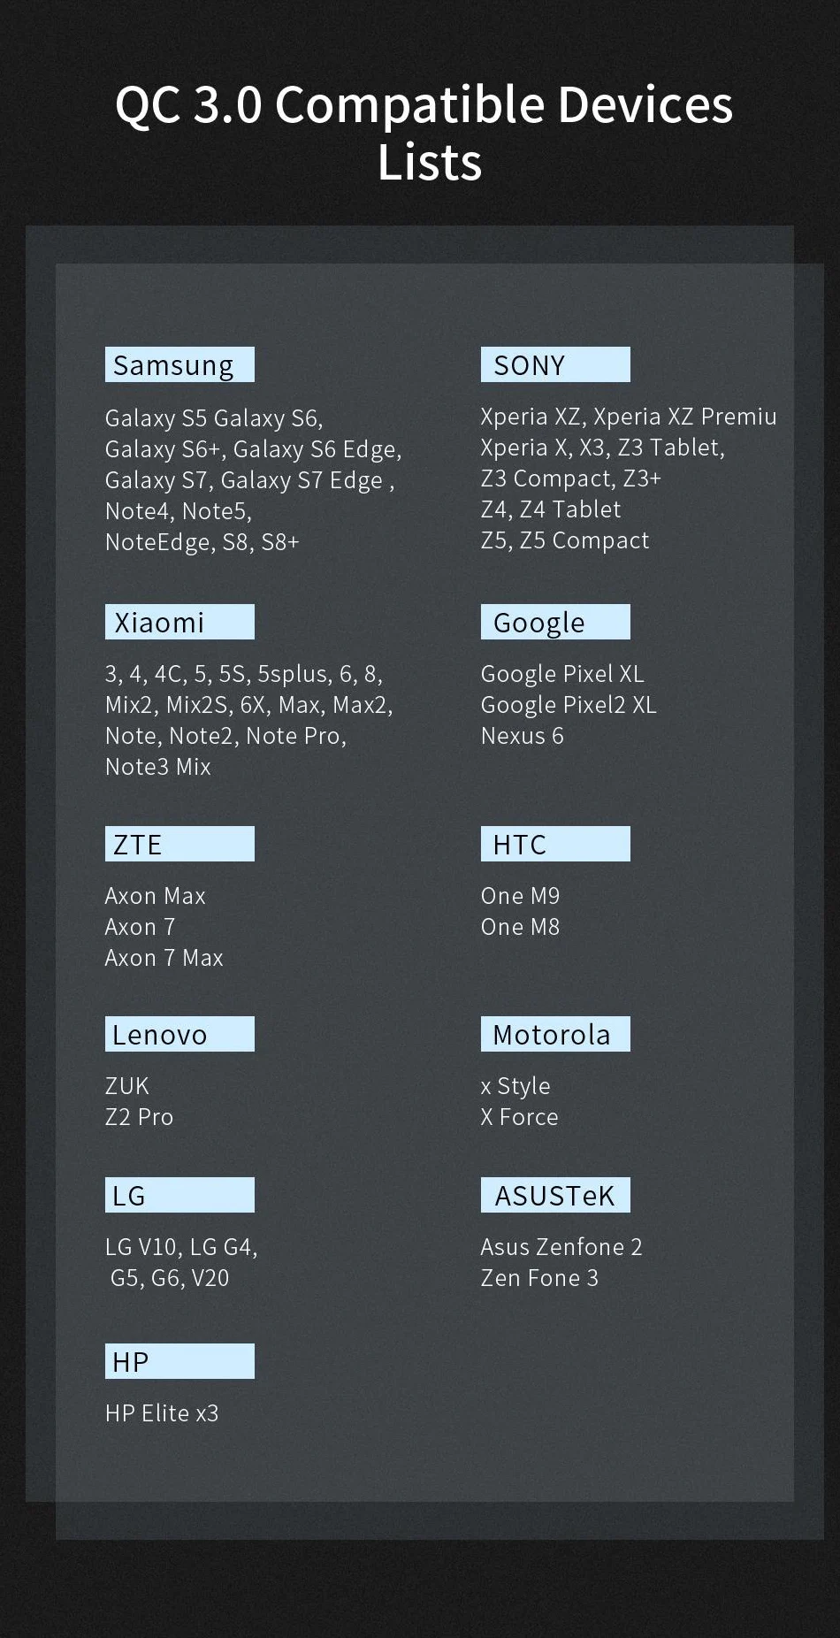Click the HTC brand label
The width and height of the screenshot is (840, 1638).
pyautogui.click(x=554, y=845)
